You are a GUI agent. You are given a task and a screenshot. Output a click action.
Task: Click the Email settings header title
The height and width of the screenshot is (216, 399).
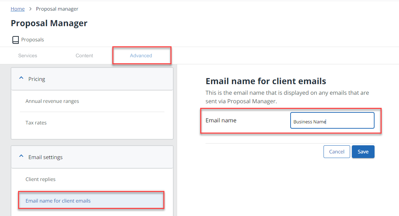click(x=45, y=157)
